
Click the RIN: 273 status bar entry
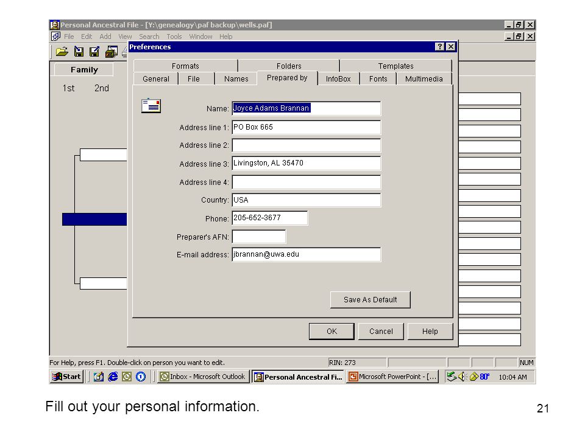pyautogui.click(x=356, y=363)
